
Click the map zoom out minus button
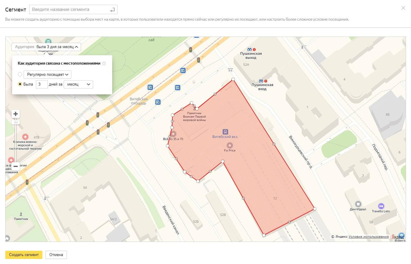[16, 166]
